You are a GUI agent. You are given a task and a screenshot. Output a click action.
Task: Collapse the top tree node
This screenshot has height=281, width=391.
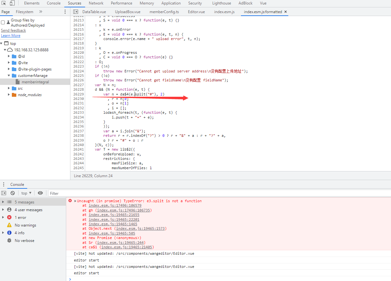coord(2,44)
